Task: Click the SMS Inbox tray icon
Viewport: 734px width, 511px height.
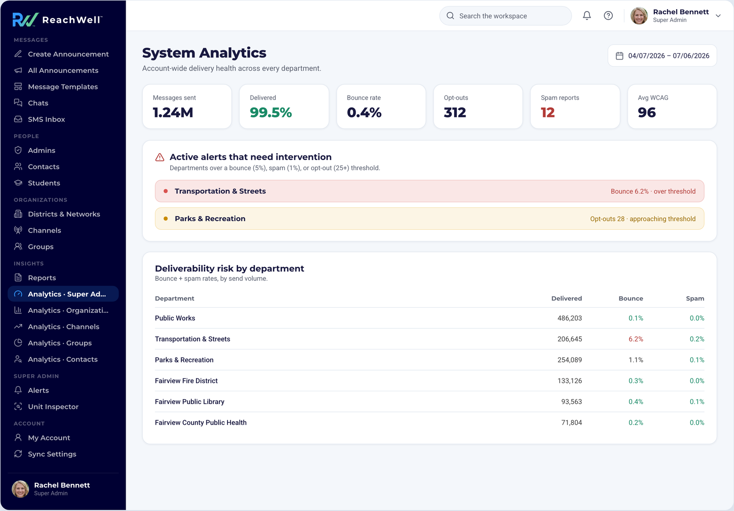Action: point(18,119)
